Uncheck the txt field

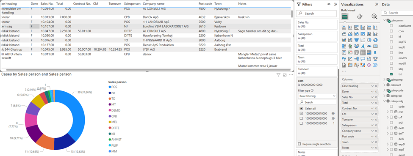(x=391, y=74)
